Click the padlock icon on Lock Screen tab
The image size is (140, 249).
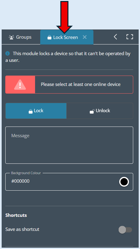pos(50,37)
